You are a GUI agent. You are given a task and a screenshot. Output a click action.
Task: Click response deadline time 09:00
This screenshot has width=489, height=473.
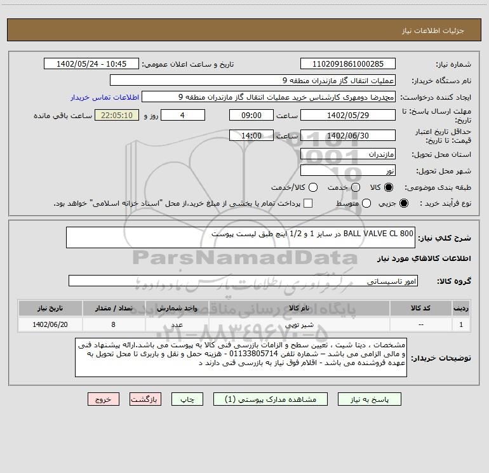coord(251,115)
